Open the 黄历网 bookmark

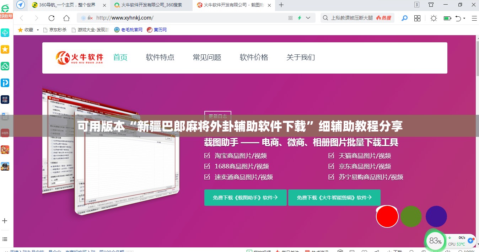[x=157, y=30]
